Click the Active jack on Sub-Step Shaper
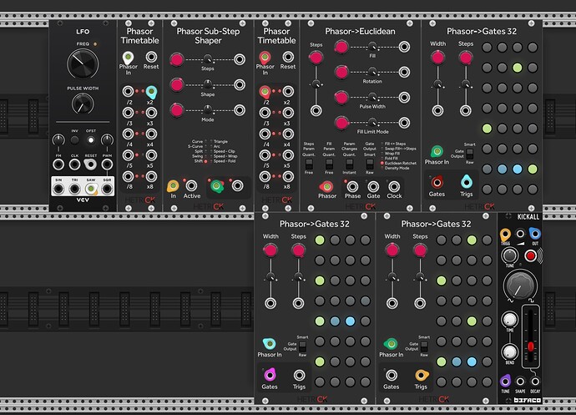The image size is (576, 415). pyautogui.click(x=191, y=185)
